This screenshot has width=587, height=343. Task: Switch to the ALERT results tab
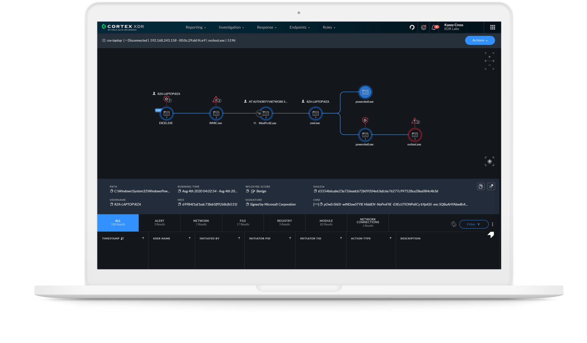click(159, 222)
